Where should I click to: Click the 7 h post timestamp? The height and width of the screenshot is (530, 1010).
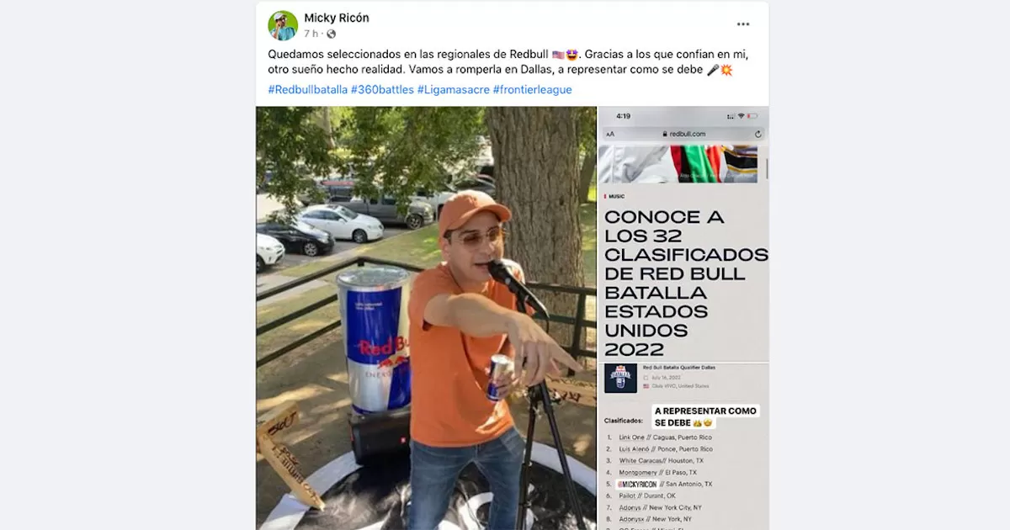pyautogui.click(x=311, y=34)
